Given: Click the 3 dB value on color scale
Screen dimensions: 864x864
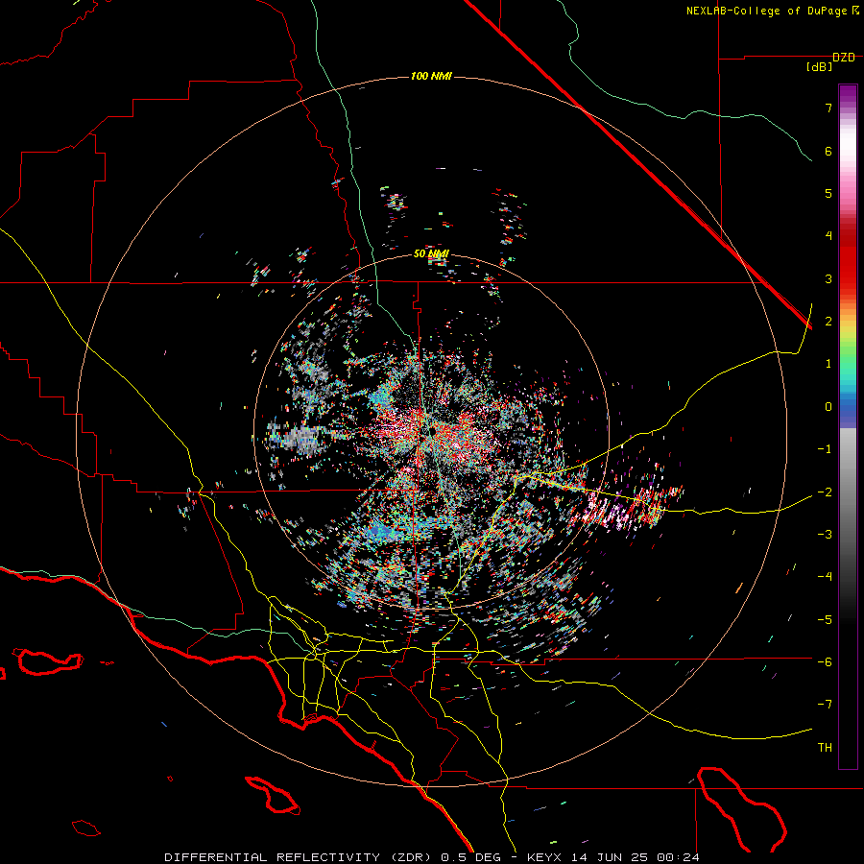Looking at the screenshot, I should pos(828,278).
